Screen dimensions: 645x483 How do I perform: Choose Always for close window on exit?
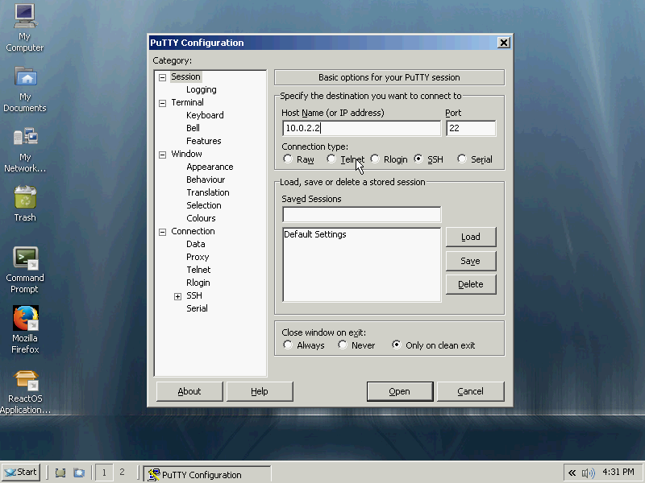coord(288,345)
